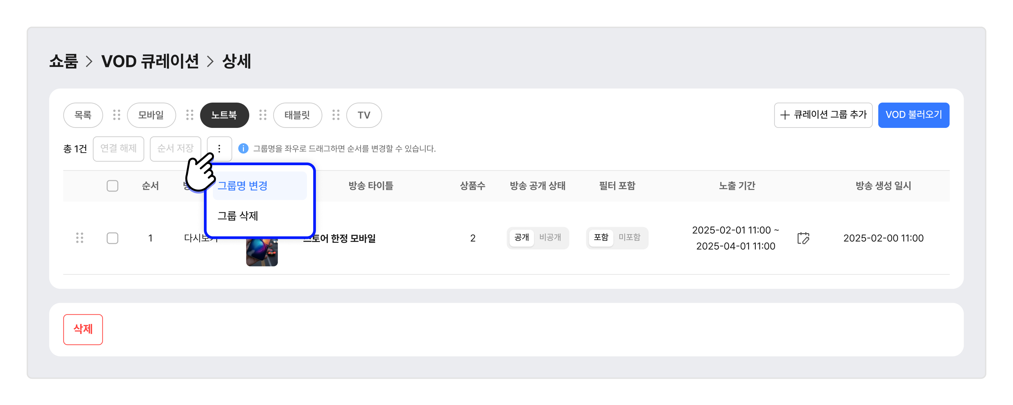Click the red 삭제 button
The height and width of the screenshot is (405, 1013).
click(83, 329)
